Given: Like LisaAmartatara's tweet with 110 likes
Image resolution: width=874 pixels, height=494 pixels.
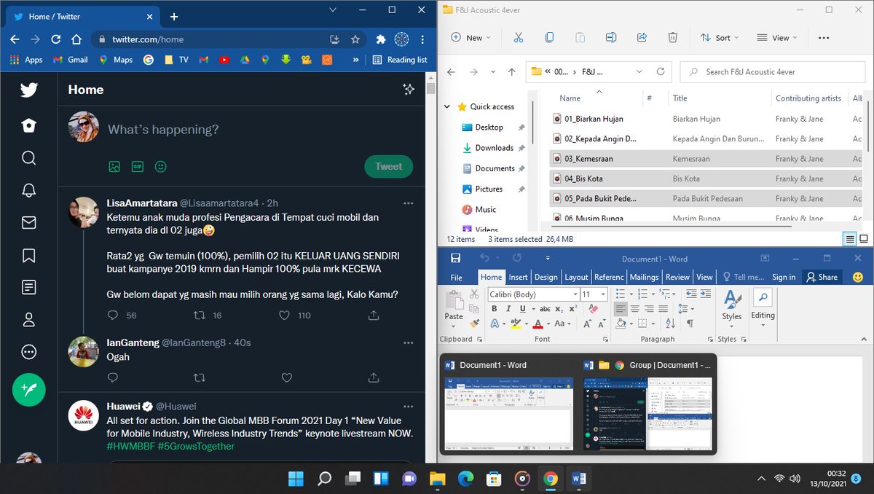Looking at the screenshot, I should (x=286, y=315).
